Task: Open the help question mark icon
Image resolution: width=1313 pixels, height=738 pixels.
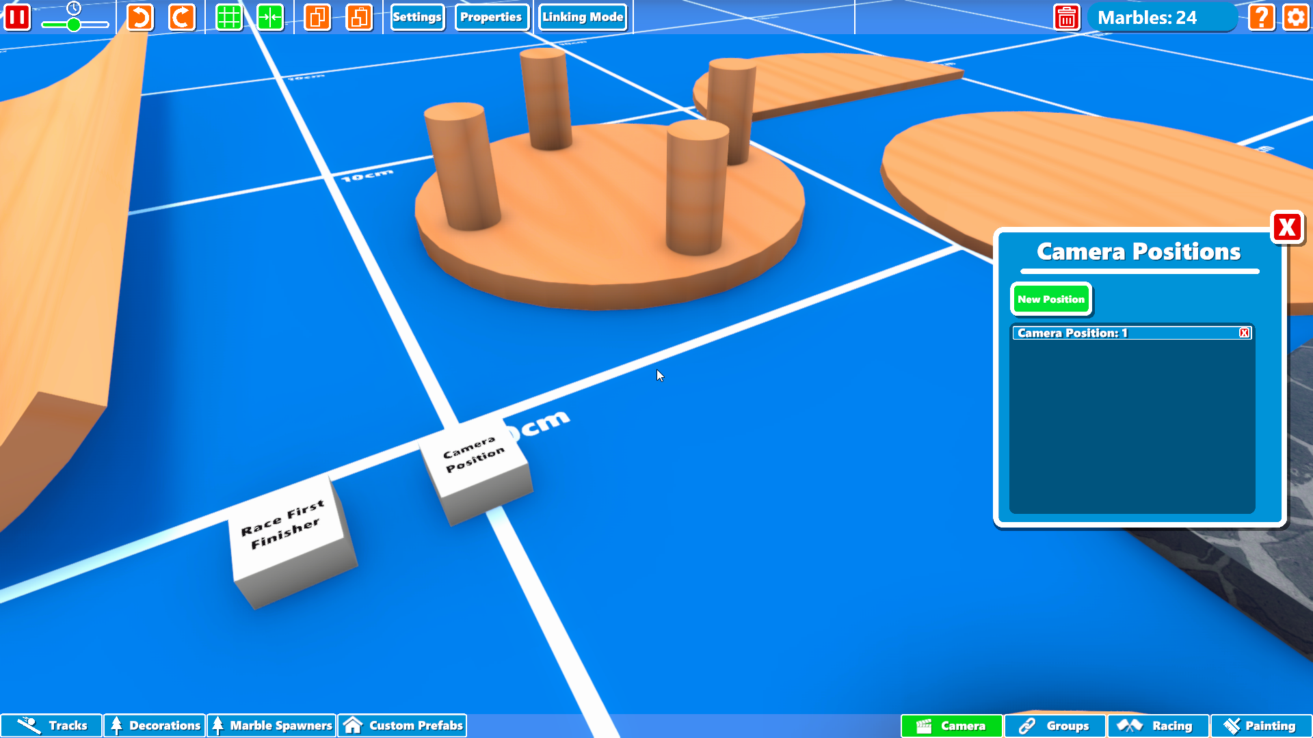Action: coord(1261,17)
